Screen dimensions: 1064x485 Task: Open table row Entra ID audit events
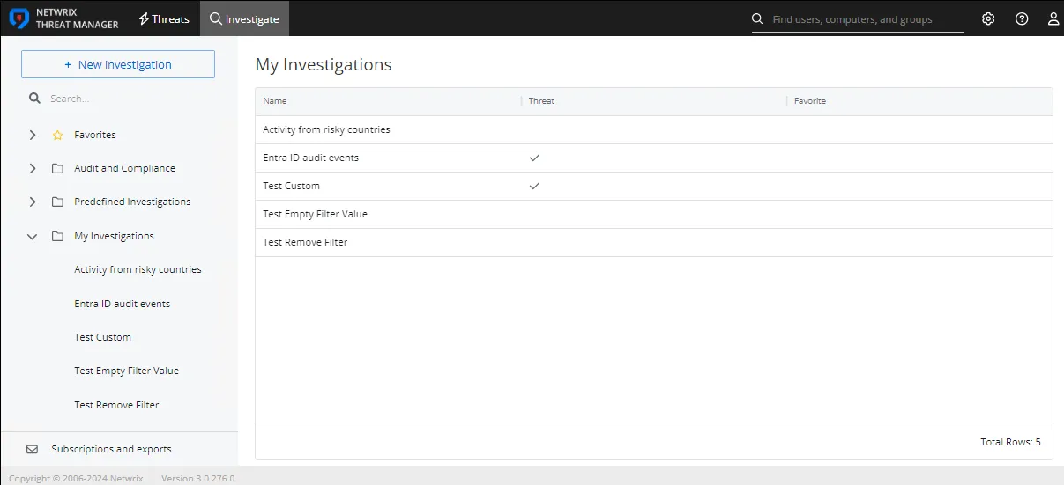coord(653,158)
